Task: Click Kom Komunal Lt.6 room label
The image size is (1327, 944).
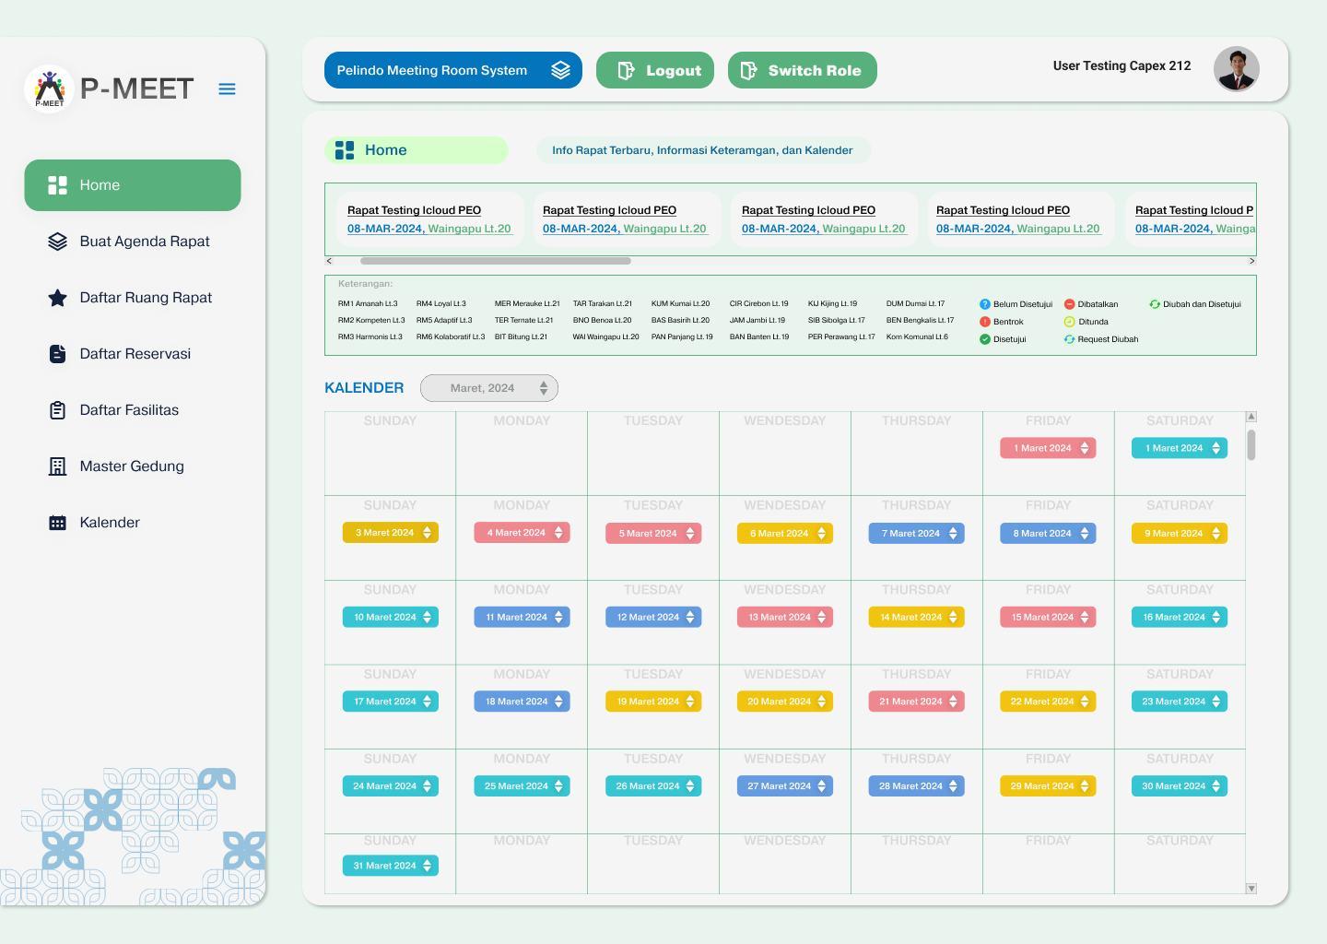Action: tap(917, 337)
